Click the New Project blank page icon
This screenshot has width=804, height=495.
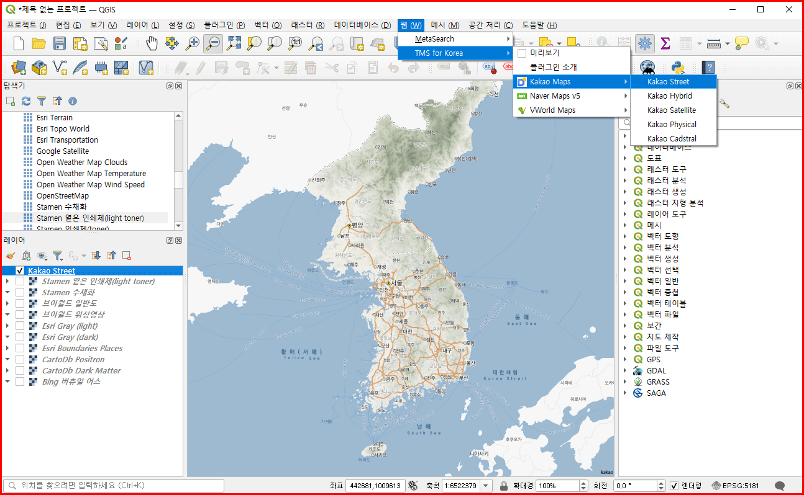pos(19,43)
